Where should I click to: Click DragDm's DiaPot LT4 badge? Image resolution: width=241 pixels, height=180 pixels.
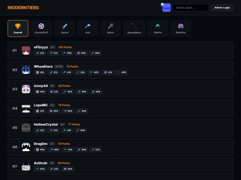point(68,149)
